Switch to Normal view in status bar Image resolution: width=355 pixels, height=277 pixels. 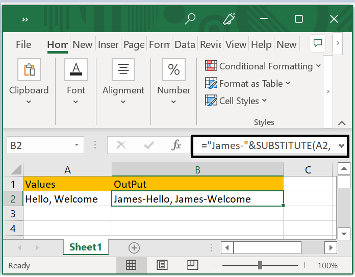pos(131,265)
